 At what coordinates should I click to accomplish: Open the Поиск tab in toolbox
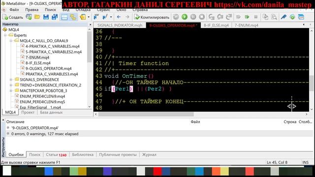click(35, 155)
